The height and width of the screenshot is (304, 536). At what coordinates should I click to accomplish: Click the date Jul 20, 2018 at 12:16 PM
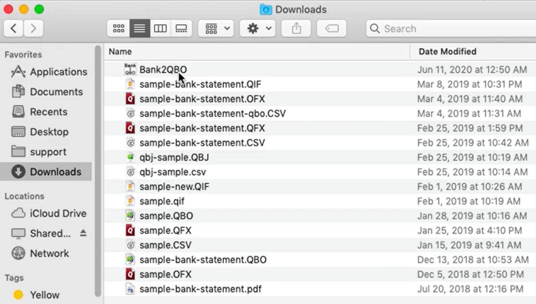tap(471, 289)
